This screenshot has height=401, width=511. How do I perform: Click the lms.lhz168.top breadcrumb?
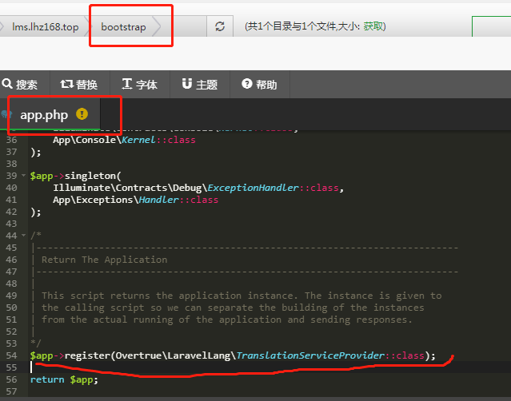click(x=46, y=26)
